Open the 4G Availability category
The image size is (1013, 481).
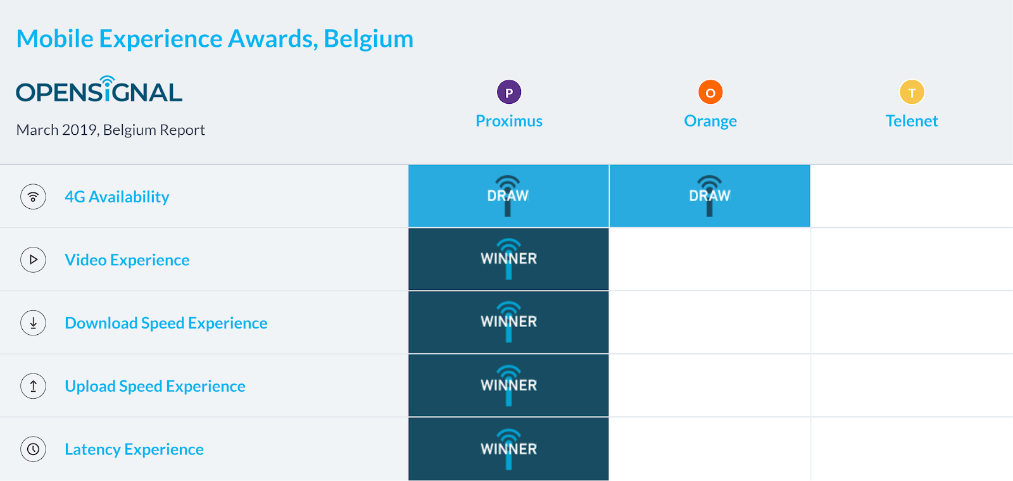click(117, 197)
